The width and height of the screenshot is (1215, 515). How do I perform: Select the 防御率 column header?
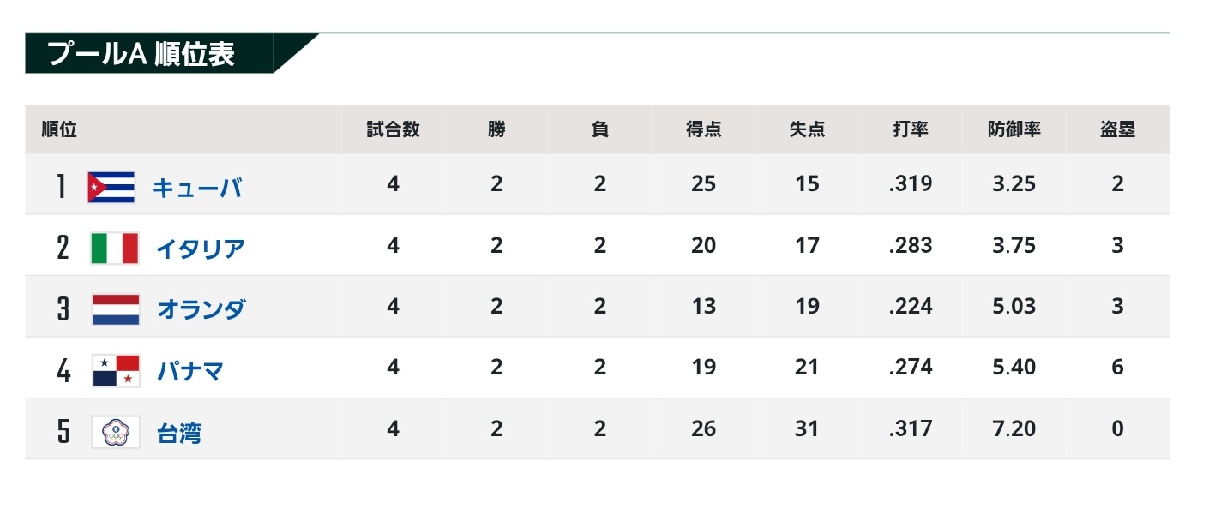[1014, 129]
